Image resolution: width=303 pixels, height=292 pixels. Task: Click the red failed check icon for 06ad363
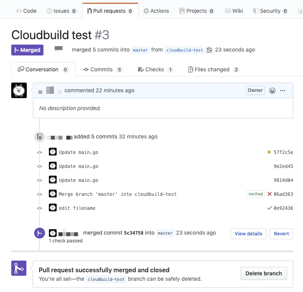[x=270, y=194]
